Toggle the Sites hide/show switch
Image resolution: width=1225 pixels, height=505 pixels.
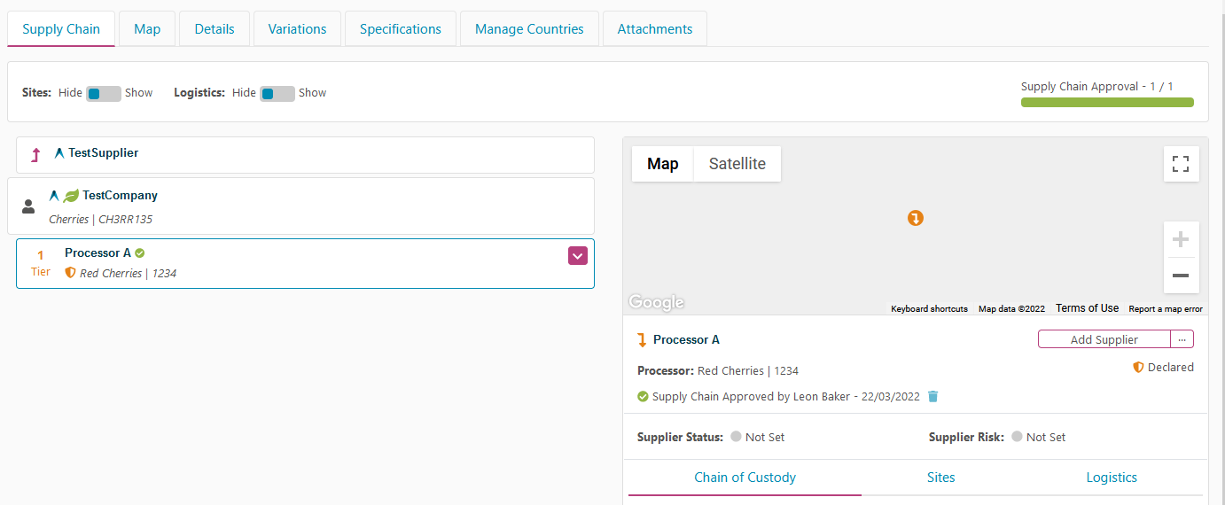(103, 93)
